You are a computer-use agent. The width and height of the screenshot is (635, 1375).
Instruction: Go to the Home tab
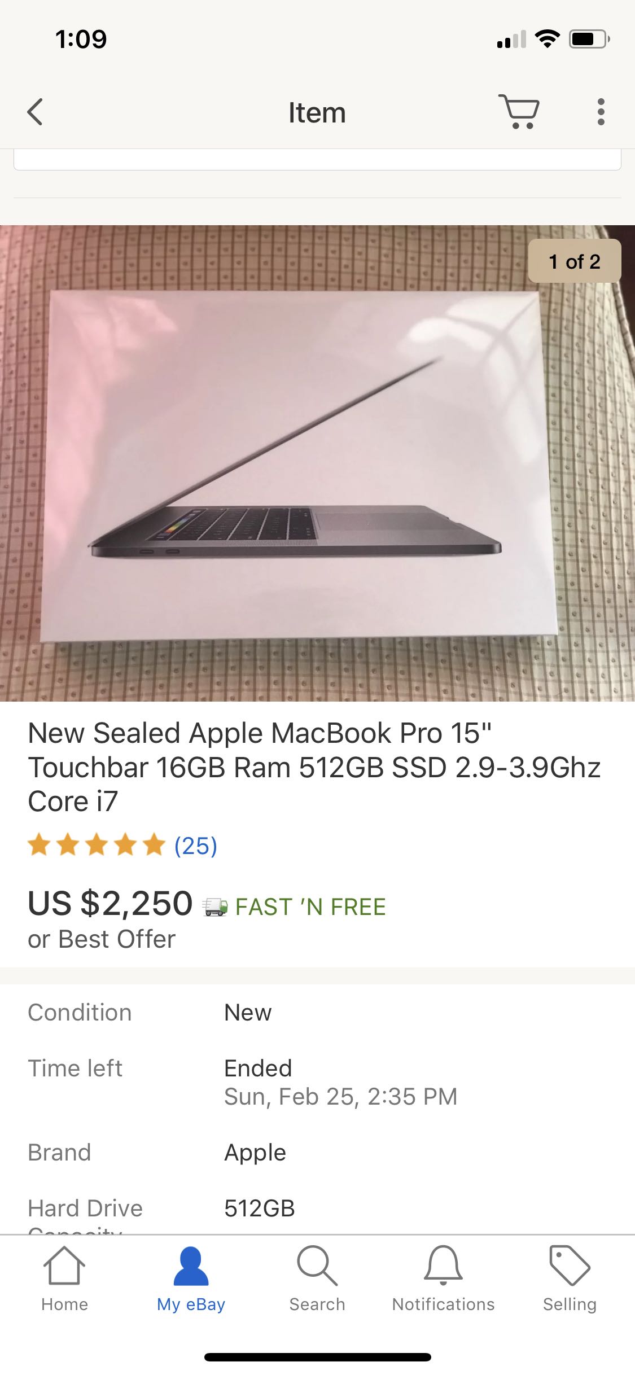pos(64,1279)
